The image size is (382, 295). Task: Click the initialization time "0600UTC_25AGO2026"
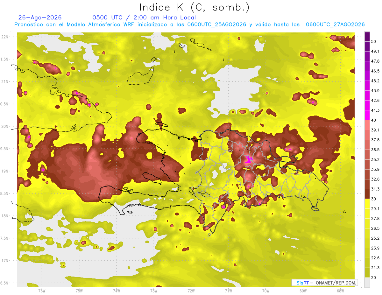point(217,24)
